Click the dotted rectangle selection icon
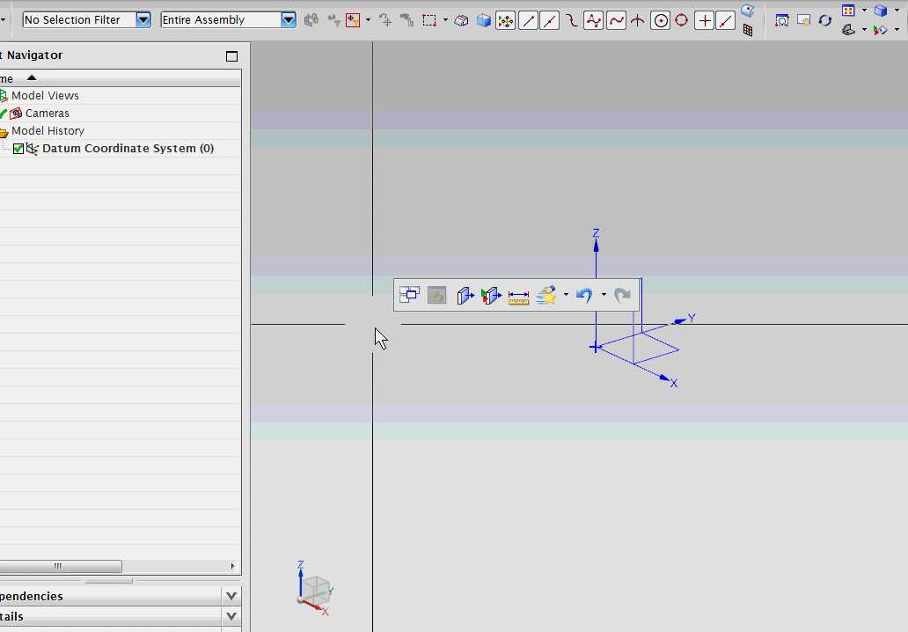 429,21
